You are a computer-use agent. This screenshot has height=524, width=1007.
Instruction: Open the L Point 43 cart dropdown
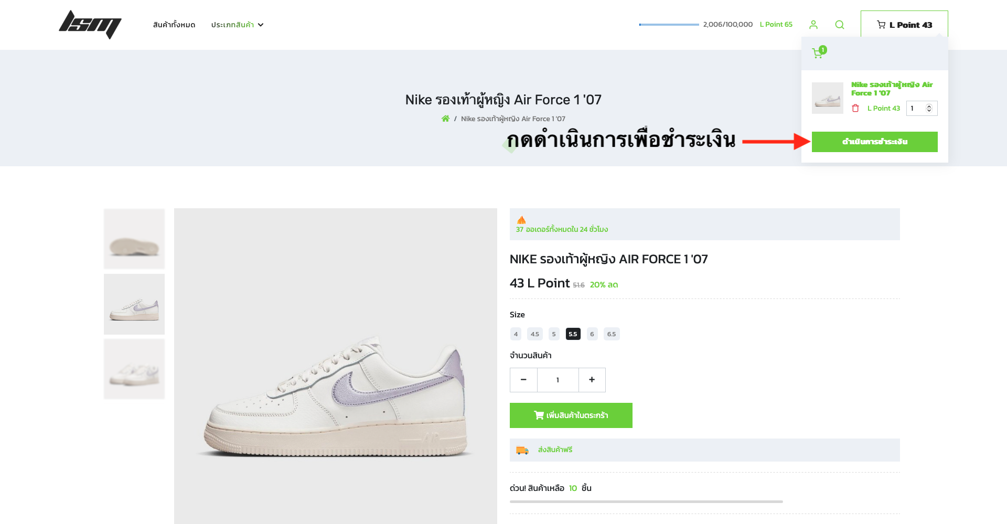tap(904, 25)
